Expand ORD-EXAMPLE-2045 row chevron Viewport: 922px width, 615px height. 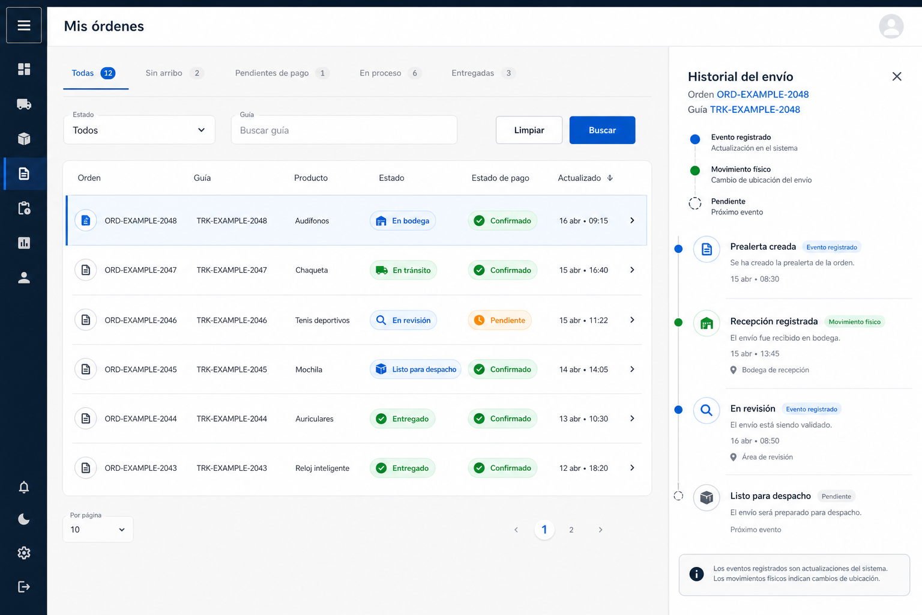(x=632, y=369)
